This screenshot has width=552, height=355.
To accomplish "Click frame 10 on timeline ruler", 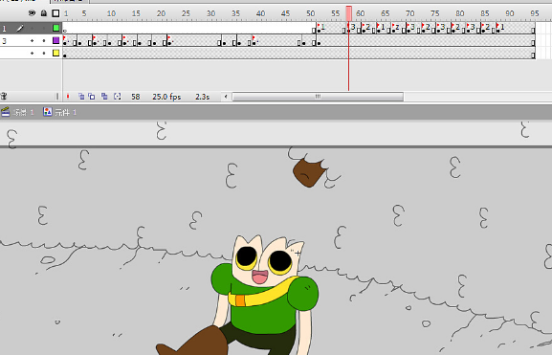I will (x=111, y=13).
